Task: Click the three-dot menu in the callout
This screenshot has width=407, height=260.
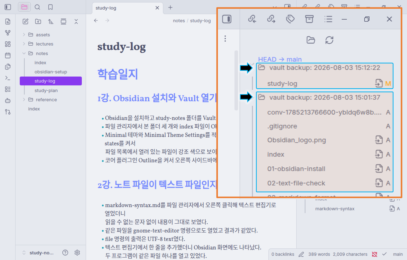Action: (x=225, y=39)
